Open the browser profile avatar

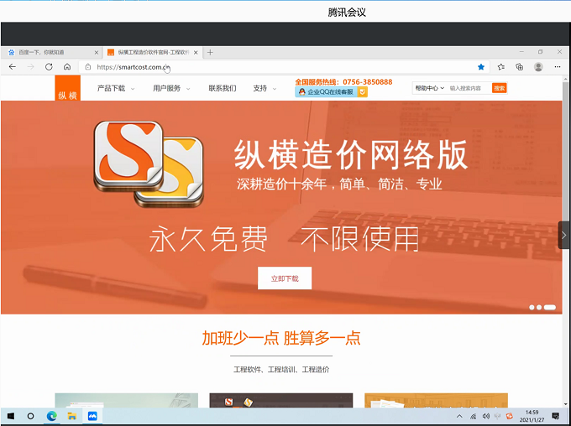click(x=538, y=67)
